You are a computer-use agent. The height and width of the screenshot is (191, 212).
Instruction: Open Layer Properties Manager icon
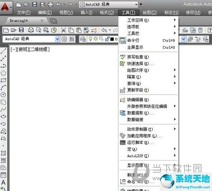pos(83,39)
